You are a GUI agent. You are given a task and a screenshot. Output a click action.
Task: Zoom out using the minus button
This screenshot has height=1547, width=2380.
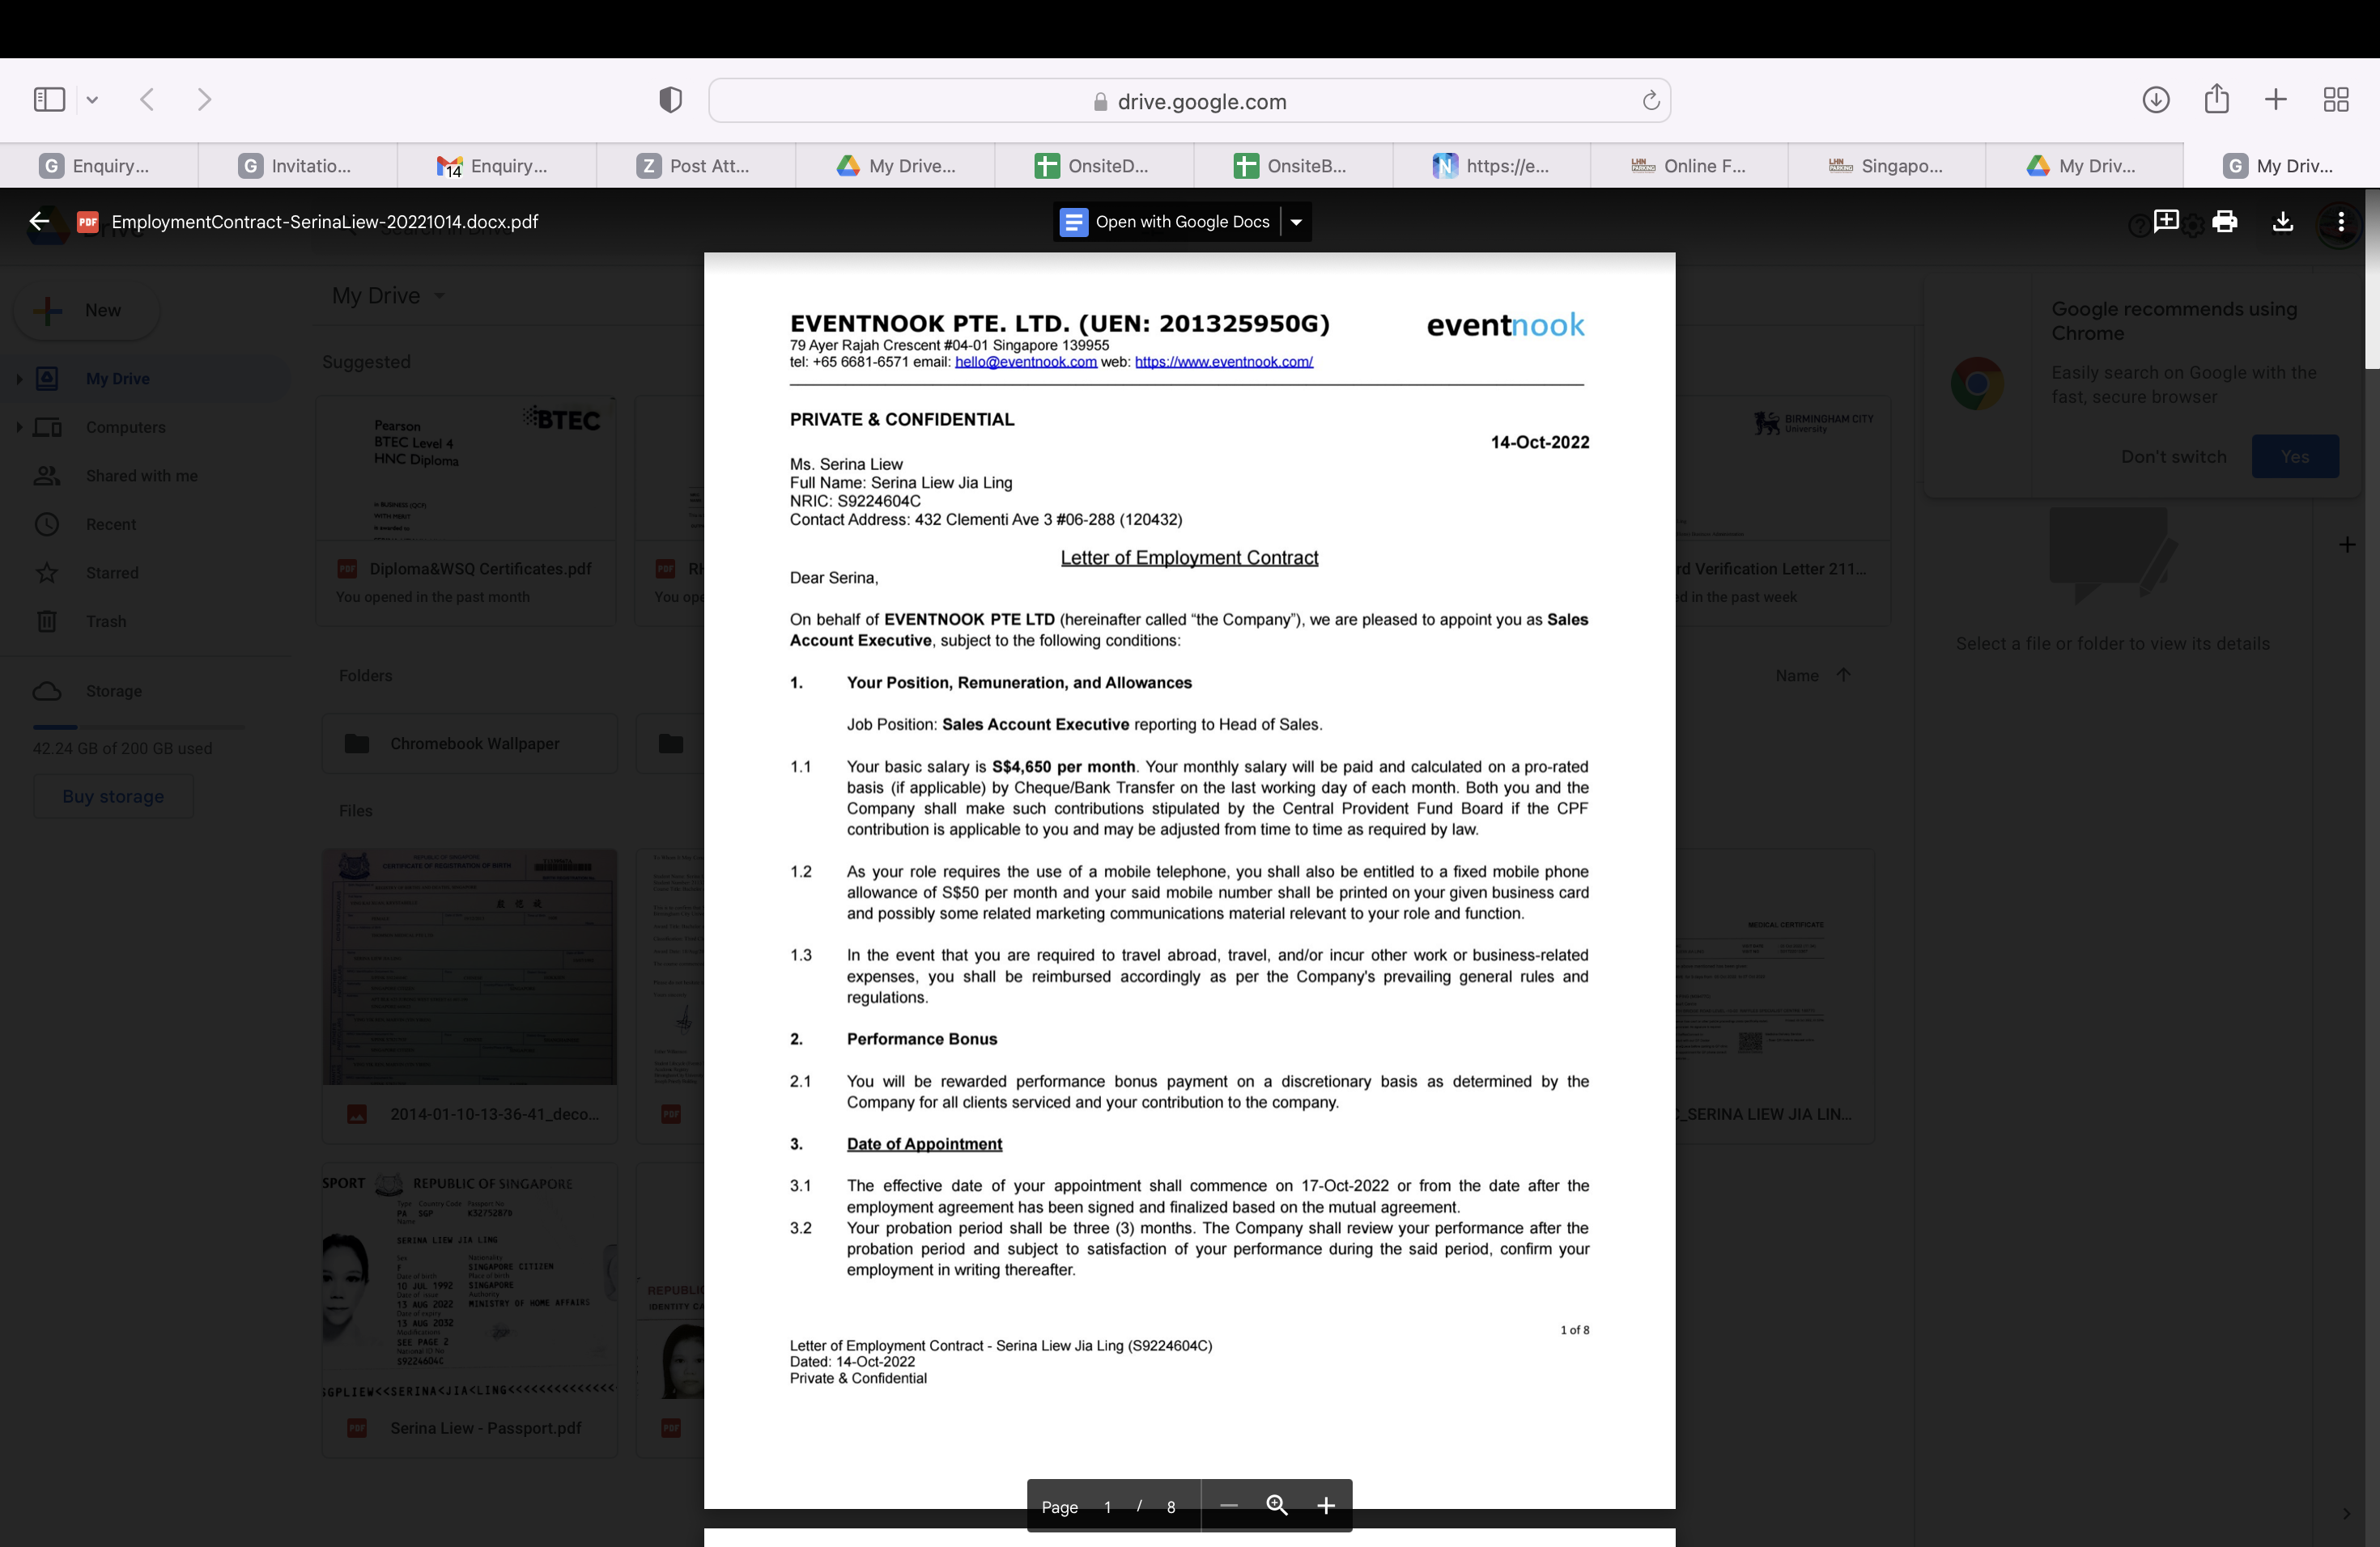pos(1229,1505)
